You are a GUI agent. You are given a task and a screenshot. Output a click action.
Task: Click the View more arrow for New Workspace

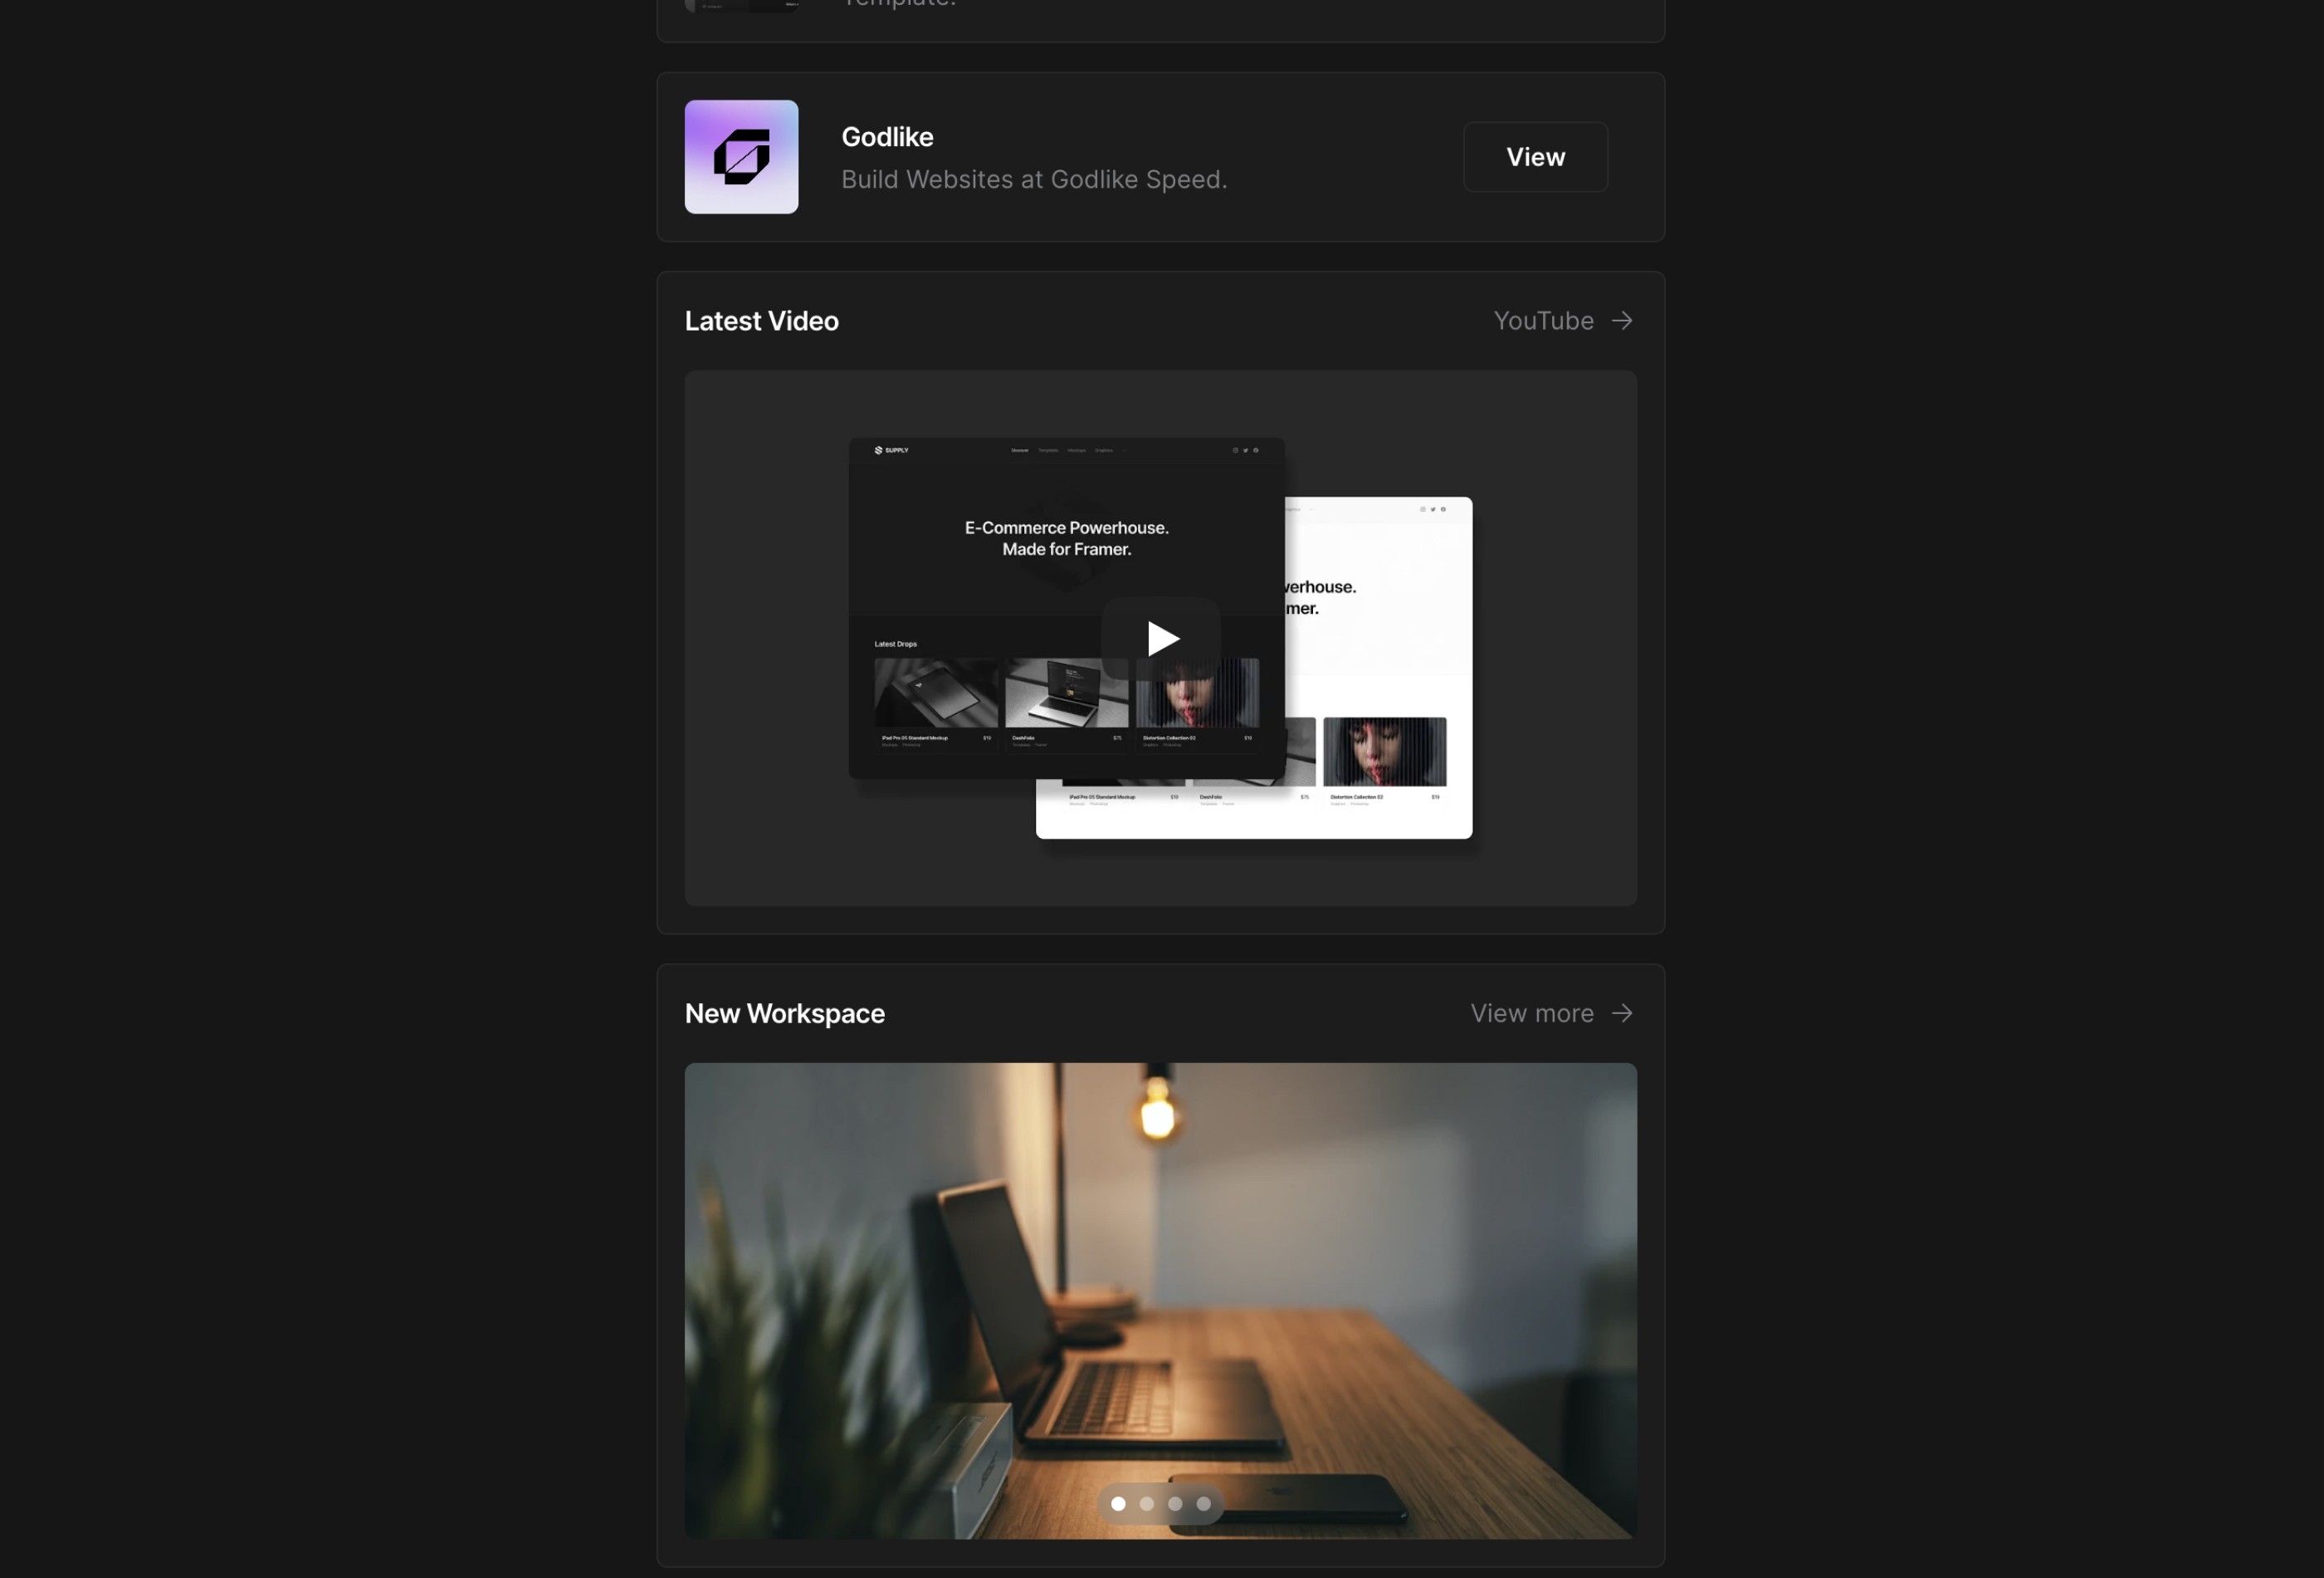pos(1620,1011)
